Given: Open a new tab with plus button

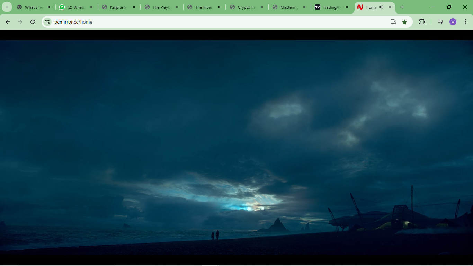Looking at the screenshot, I should [402, 7].
